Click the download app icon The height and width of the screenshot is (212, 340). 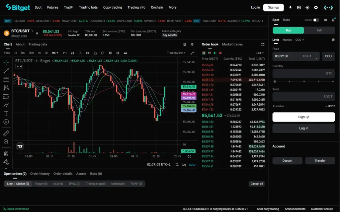290,8
